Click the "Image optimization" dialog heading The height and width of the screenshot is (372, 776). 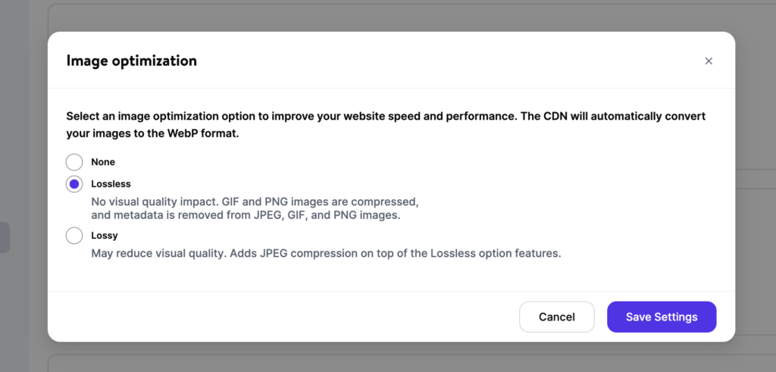pyautogui.click(x=132, y=61)
